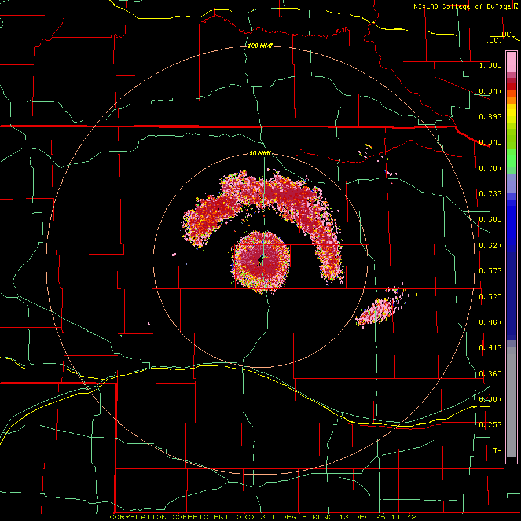Select the 0.573 scale label
521x521 pixels.
(x=490, y=271)
